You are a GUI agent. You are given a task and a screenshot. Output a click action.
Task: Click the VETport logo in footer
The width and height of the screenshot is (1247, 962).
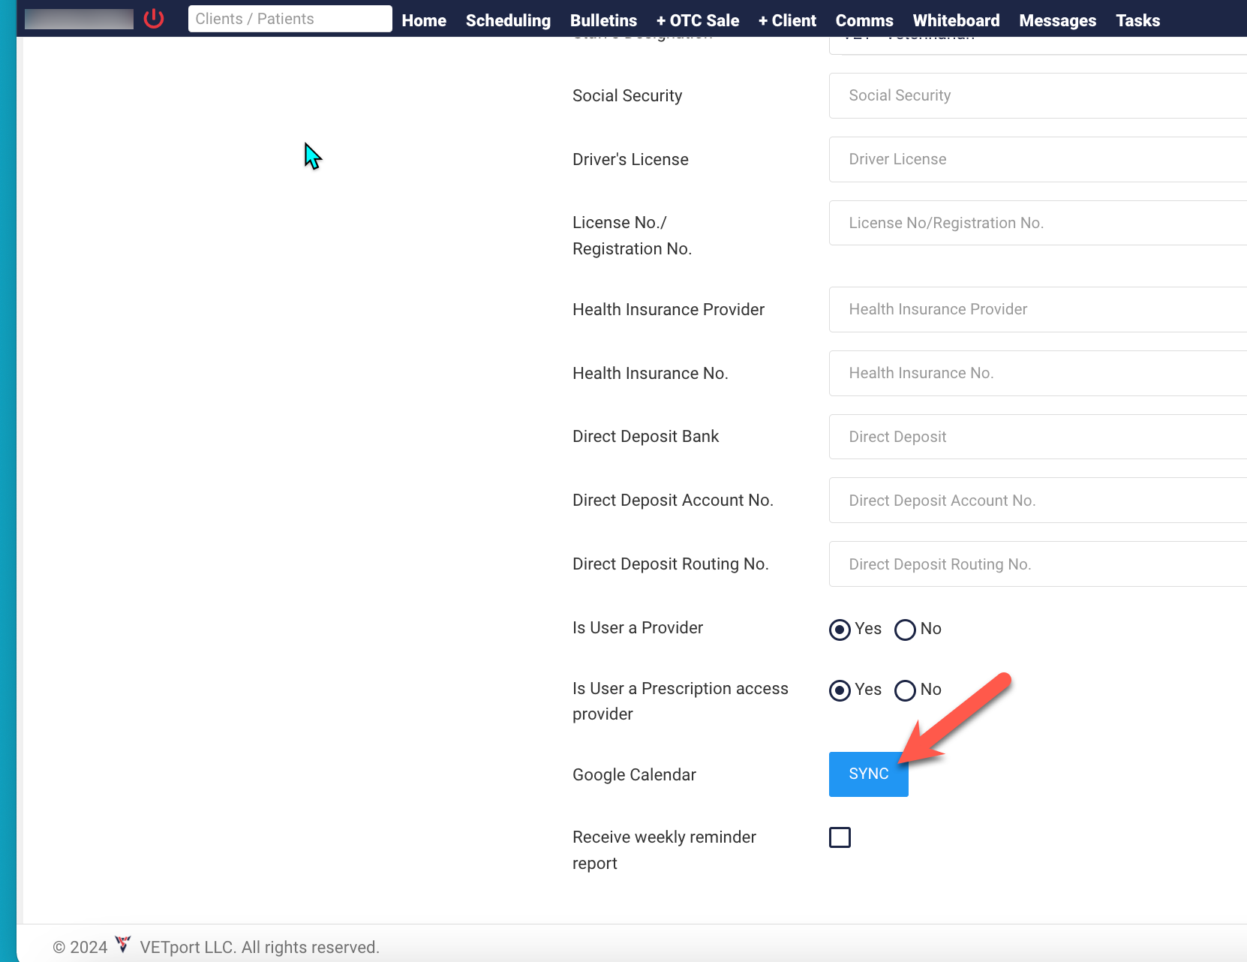123,945
